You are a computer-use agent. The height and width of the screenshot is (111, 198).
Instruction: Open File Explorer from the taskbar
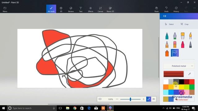pyautogui.click(x=68, y=108)
